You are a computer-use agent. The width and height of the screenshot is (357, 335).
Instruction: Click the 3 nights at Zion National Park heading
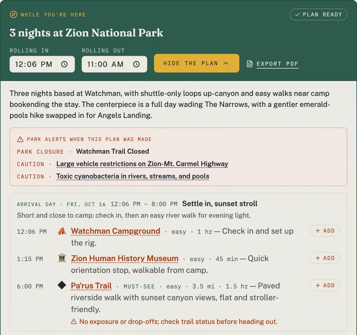coord(86,32)
